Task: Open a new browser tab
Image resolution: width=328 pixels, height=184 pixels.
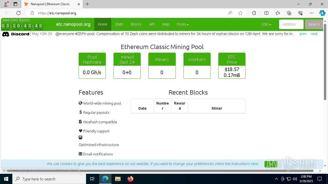Action: [87, 4]
